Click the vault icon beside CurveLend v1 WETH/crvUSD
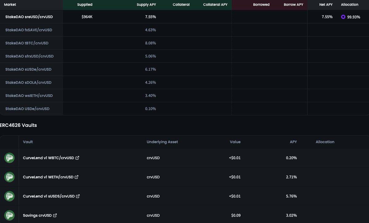Image resolution: width=369 pixels, height=223 pixels. [10, 177]
